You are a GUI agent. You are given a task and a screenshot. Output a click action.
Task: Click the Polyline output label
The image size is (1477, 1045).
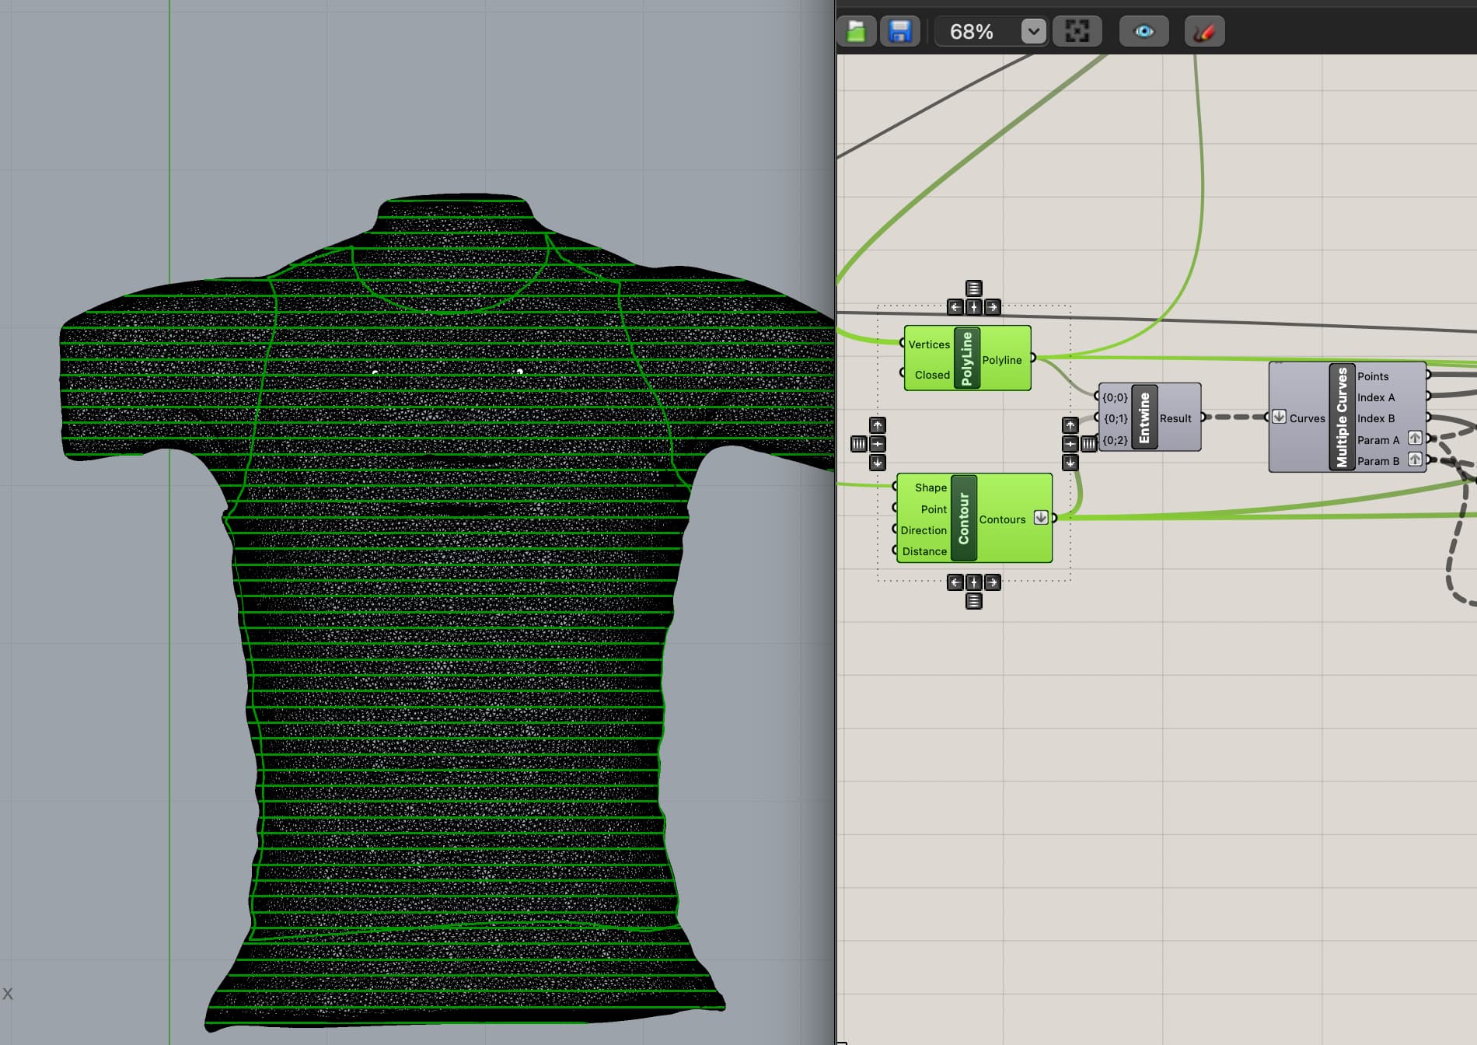[x=1002, y=360]
